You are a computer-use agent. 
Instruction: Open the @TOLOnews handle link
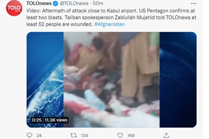[74, 3]
